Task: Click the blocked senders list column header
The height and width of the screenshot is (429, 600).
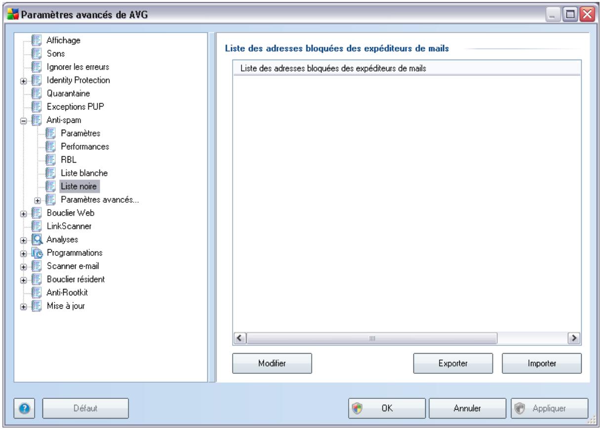Action: pyautogui.click(x=406, y=68)
